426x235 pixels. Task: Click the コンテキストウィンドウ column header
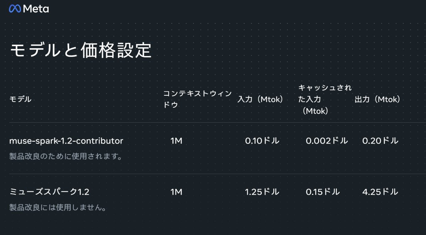197,99
